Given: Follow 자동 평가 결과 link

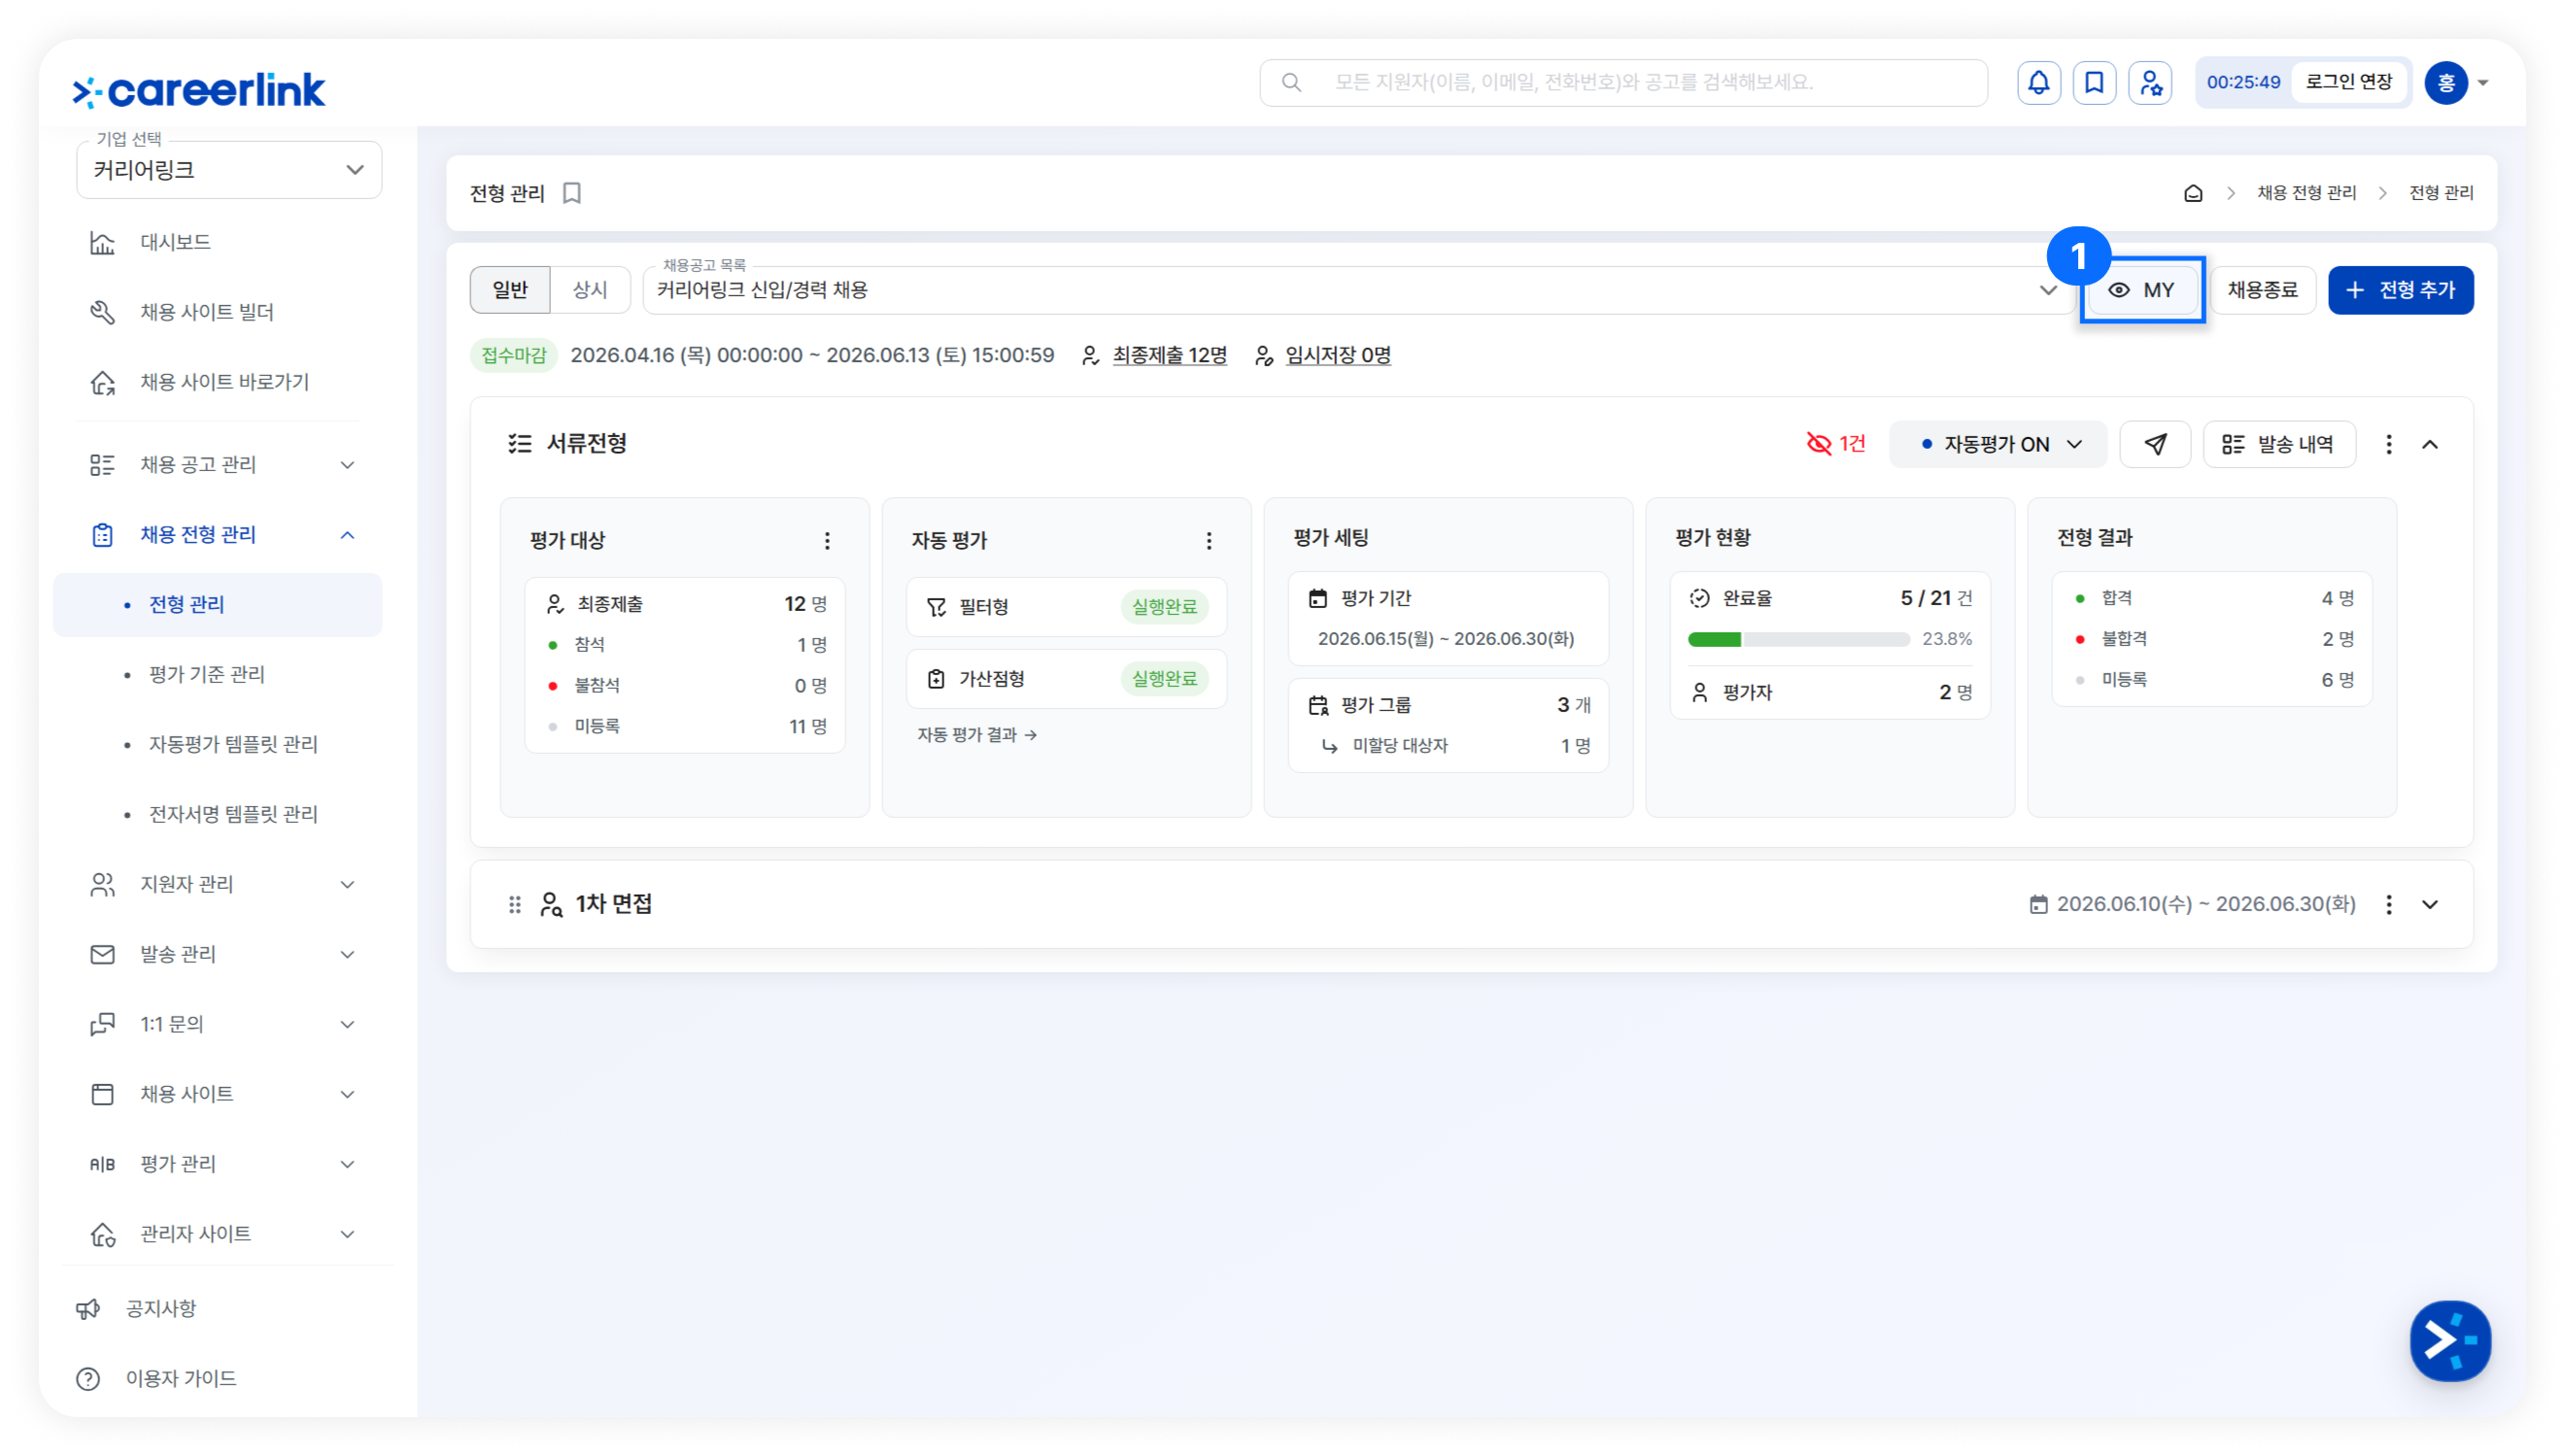Looking at the screenshot, I should point(976,734).
